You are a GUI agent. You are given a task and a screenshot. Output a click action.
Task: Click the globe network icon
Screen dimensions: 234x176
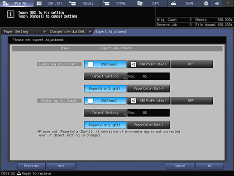pos(206,3)
